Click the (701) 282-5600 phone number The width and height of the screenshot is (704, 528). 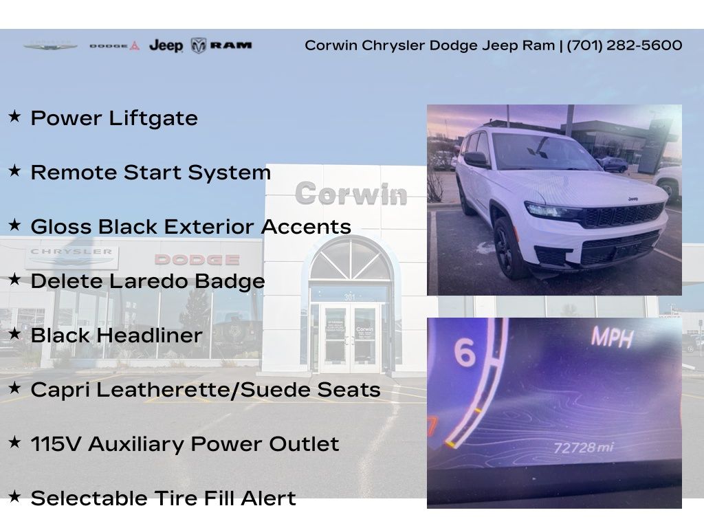pyautogui.click(x=624, y=45)
